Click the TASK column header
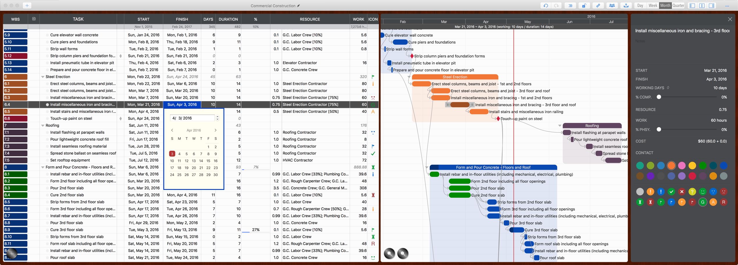The width and height of the screenshot is (738, 265). 78,19
